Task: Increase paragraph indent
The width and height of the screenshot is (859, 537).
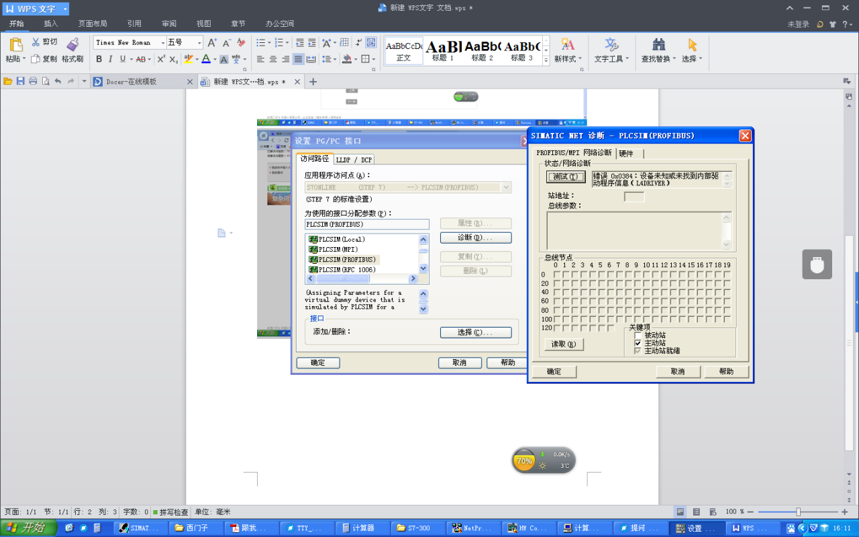Action: [312, 42]
